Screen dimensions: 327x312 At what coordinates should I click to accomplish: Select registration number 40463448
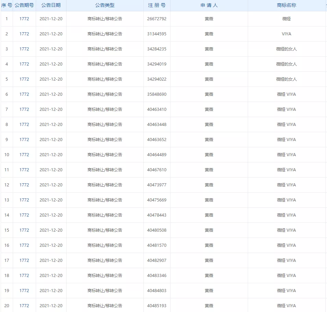[x=157, y=125]
